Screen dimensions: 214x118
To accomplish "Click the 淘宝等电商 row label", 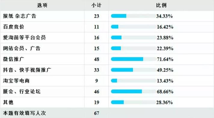I will 16,81.
